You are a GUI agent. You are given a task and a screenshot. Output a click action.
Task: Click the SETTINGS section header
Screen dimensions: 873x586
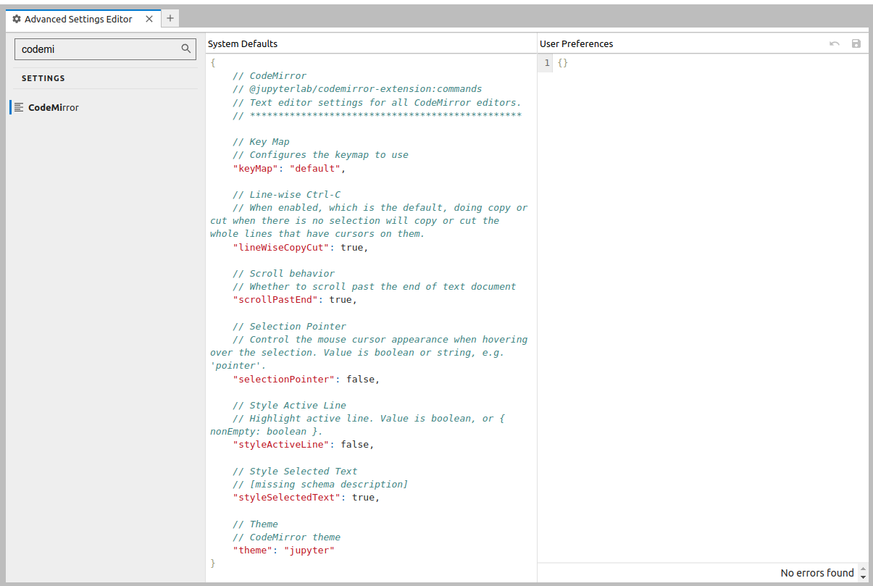pyautogui.click(x=43, y=78)
